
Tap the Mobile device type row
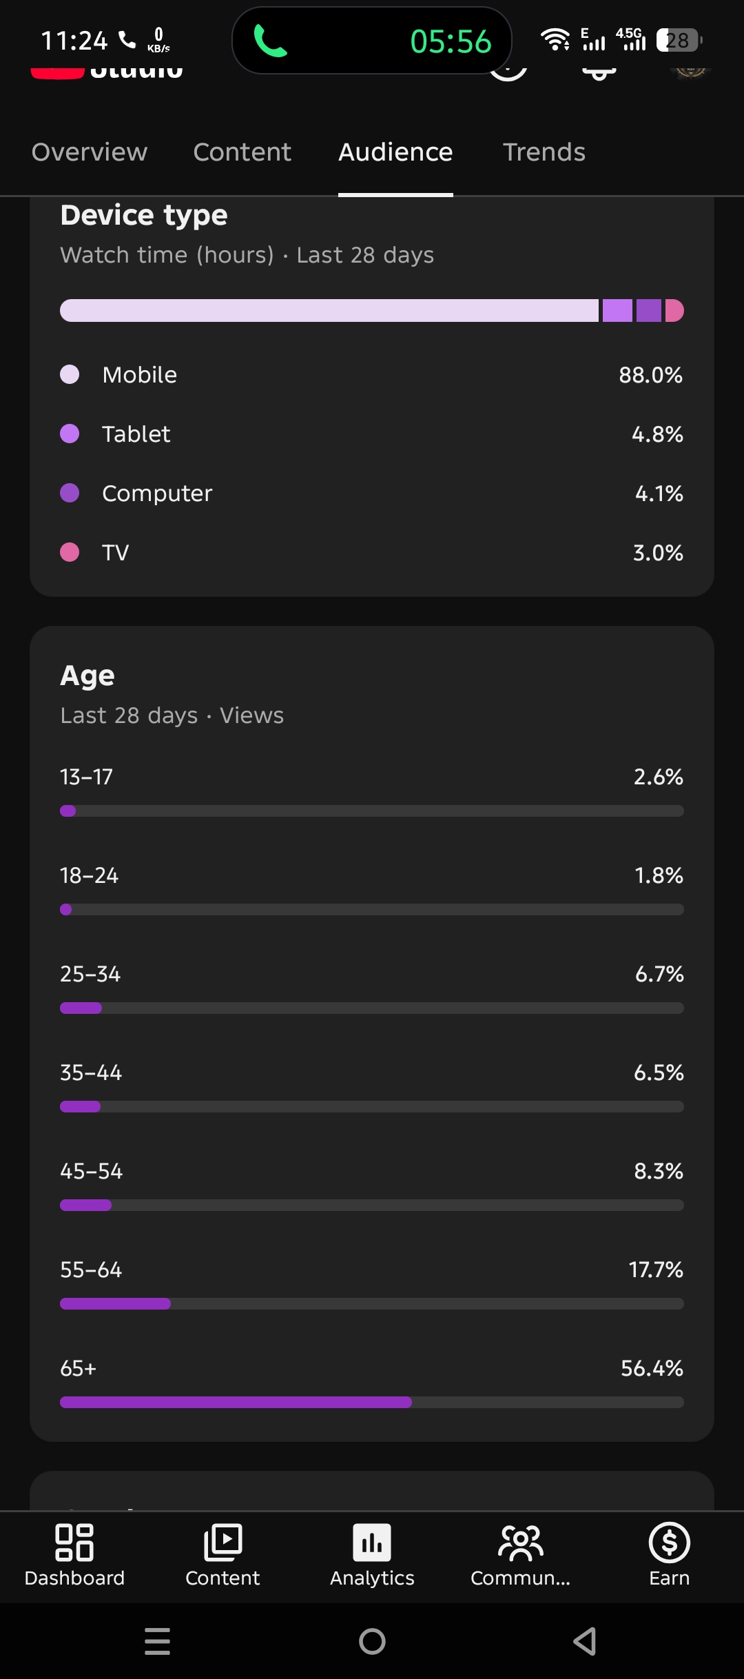372,375
